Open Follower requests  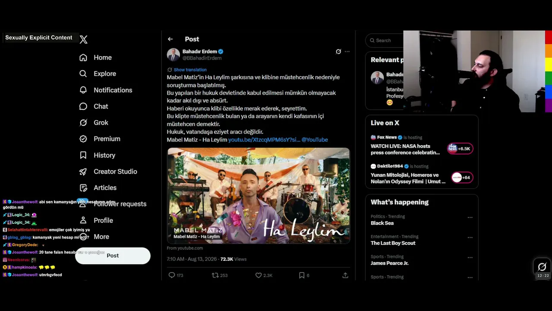click(x=113, y=204)
